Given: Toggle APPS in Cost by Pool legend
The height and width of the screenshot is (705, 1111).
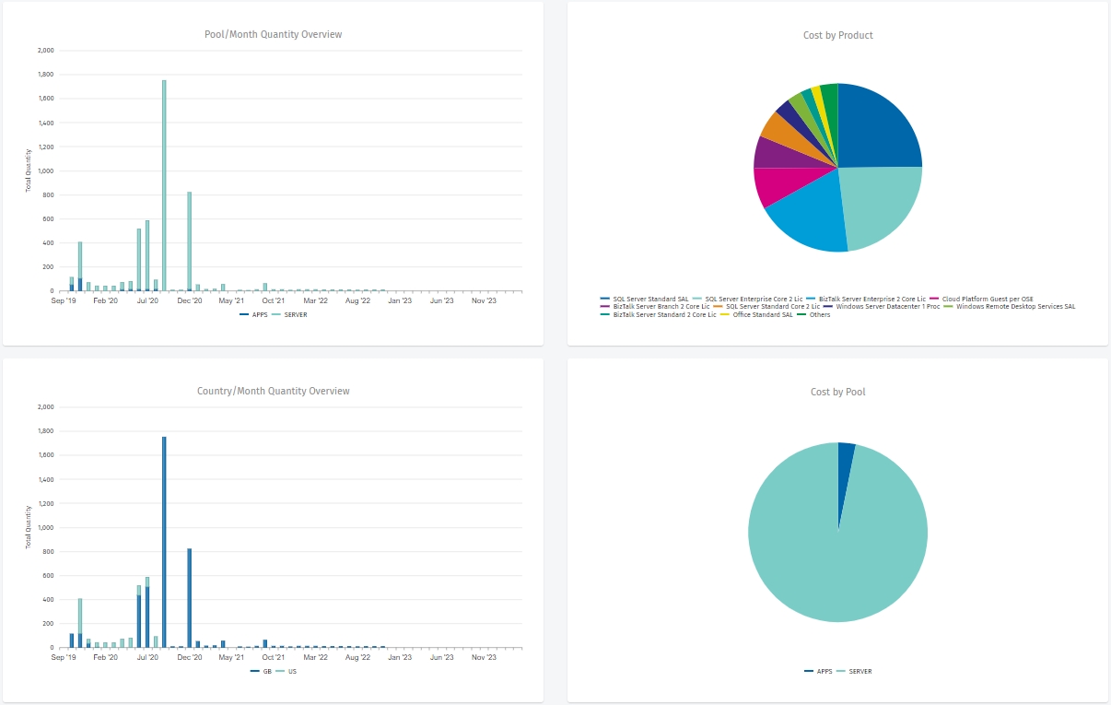Looking at the screenshot, I should pos(824,671).
